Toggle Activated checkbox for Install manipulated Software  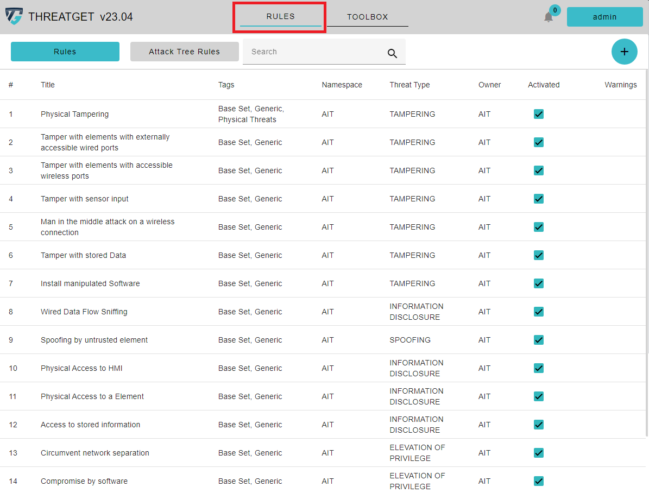point(539,283)
